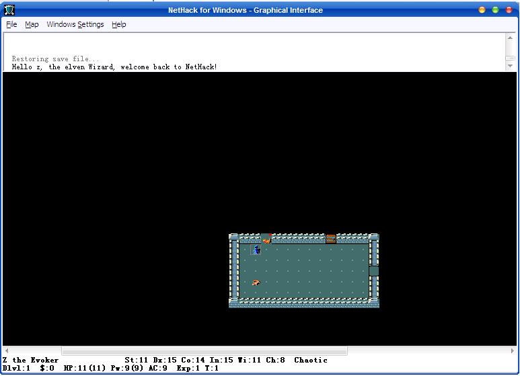Click map horizontal scrollbar left arrow
The width and height of the screenshot is (520, 376).
(7, 350)
